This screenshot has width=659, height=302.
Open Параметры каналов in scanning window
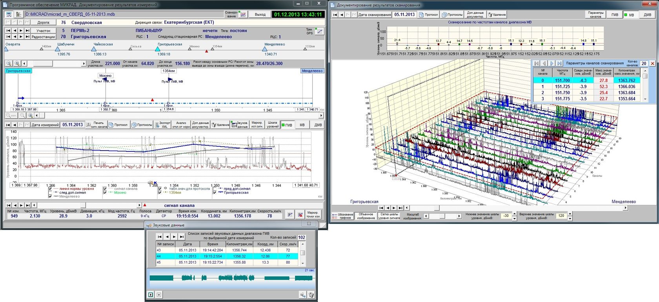click(x=595, y=15)
